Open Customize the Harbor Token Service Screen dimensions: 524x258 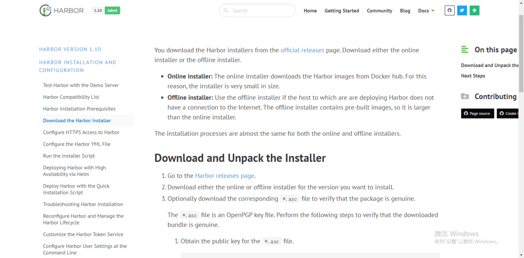(x=83, y=234)
